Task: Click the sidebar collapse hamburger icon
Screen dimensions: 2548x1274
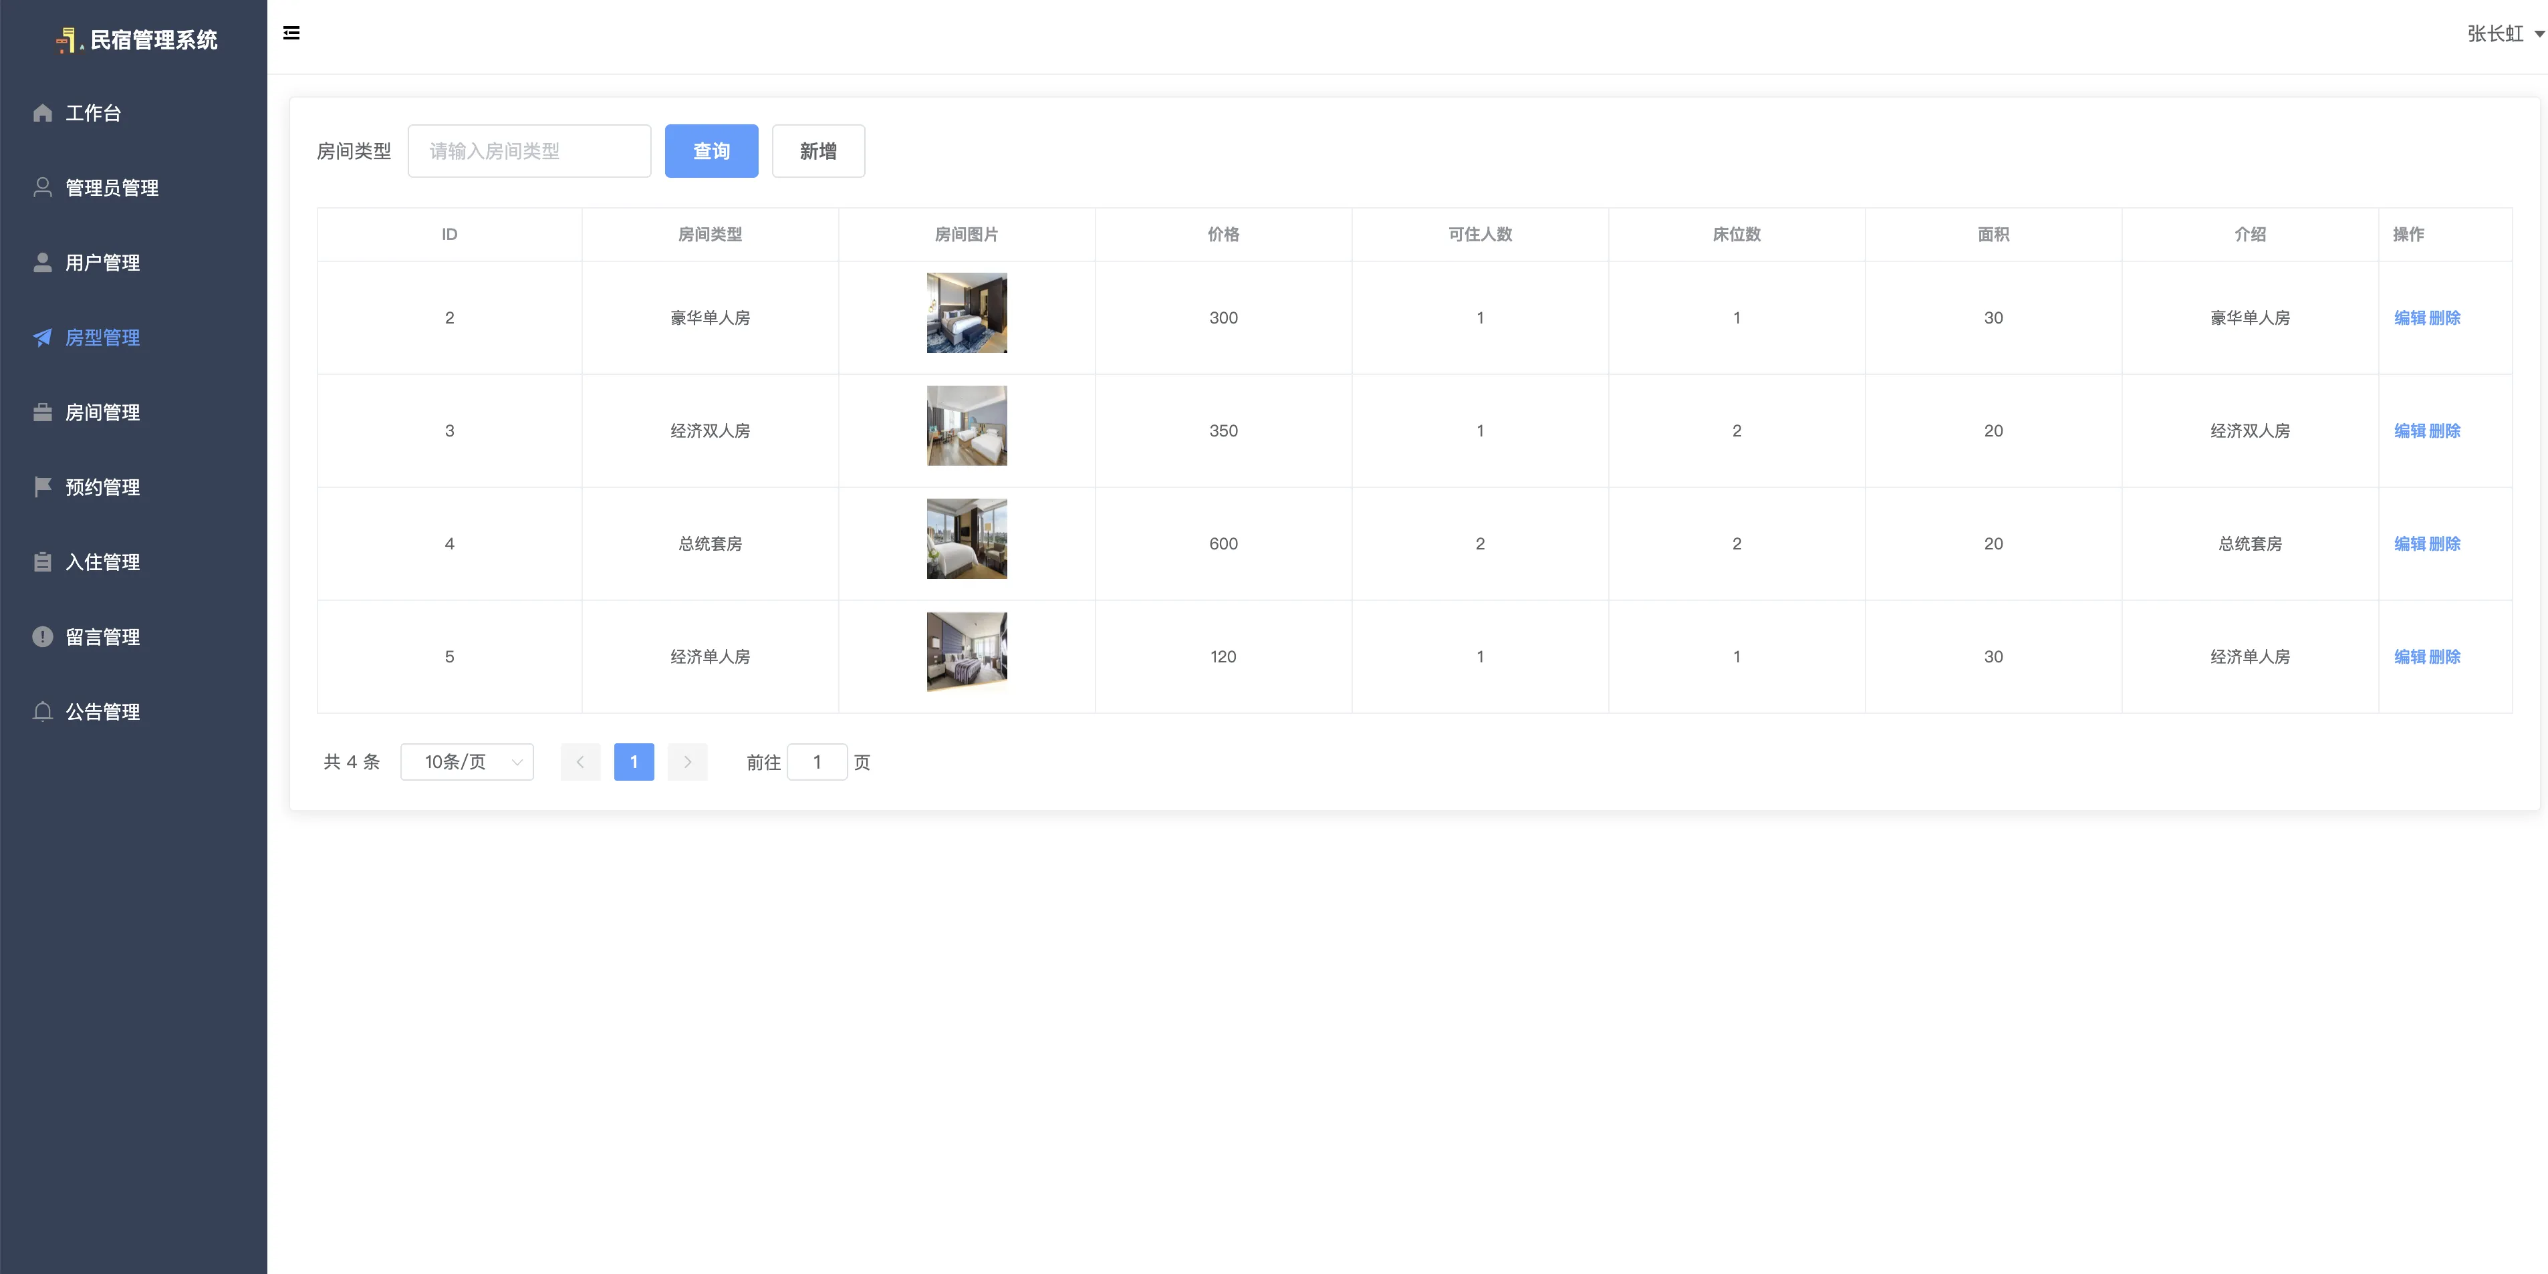Action: 292,33
